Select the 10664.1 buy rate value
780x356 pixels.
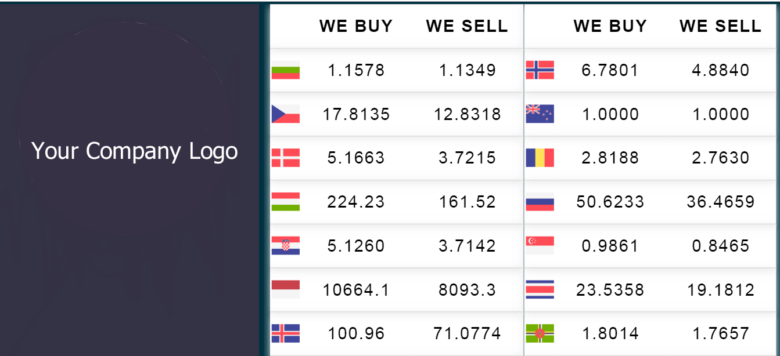[x=356, y=289]
